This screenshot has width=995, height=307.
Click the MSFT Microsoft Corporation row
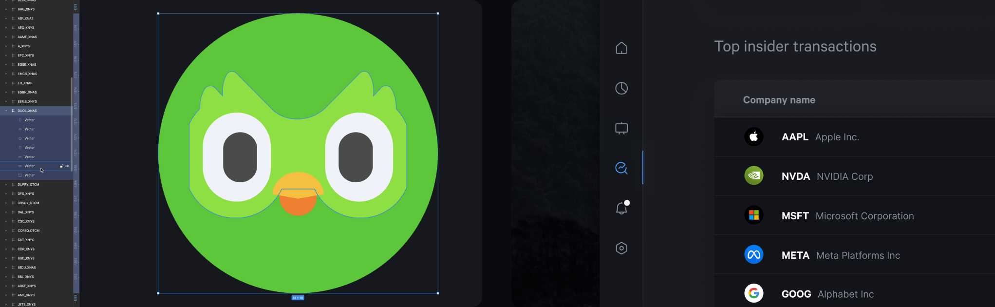[x=847, y=216]
